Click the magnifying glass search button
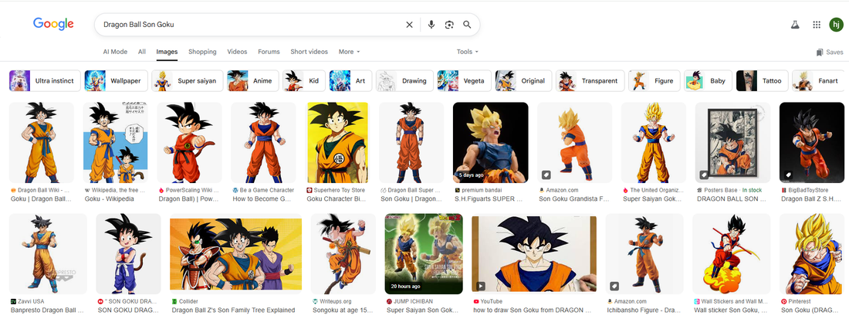This screenshot has height=319, width=849. coord(467,25)
